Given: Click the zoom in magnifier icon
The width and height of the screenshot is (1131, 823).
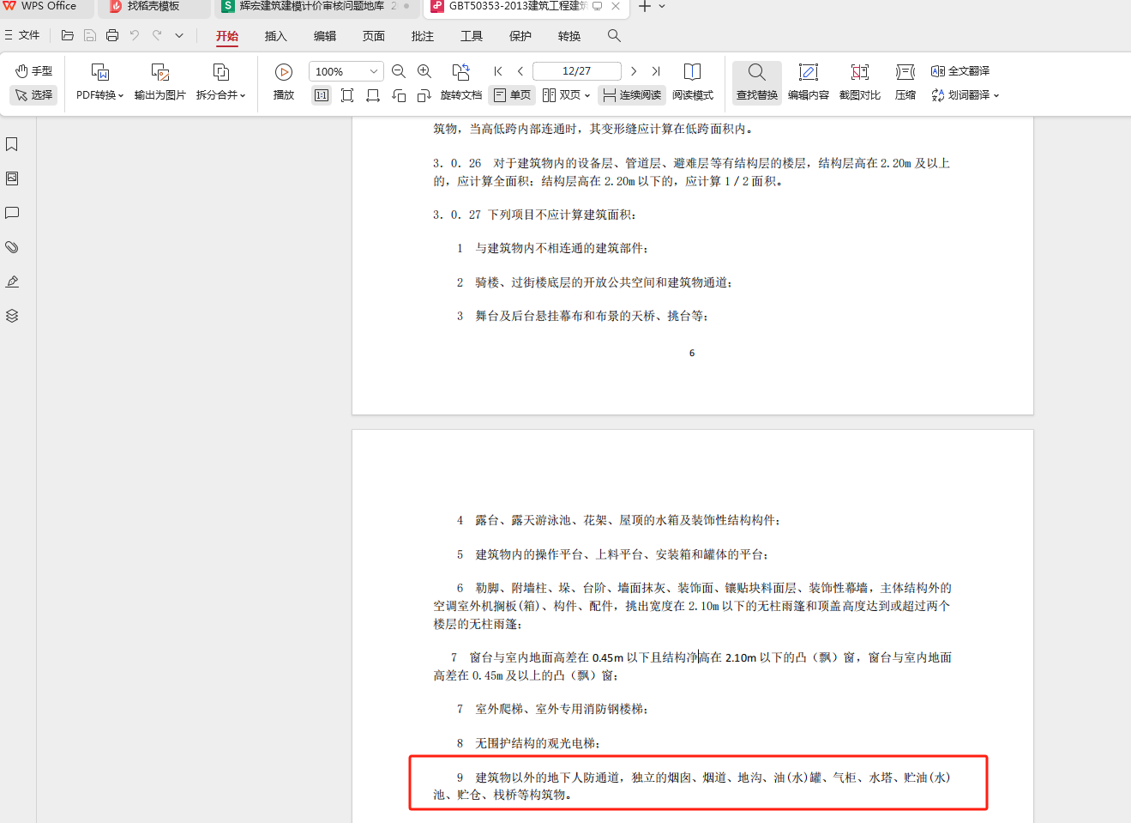Looking at the screenshot, I should tap(424, 71).
